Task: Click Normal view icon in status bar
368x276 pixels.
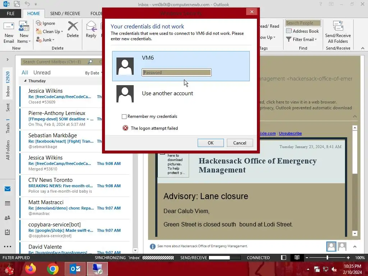Action: (x=284, y=257)
